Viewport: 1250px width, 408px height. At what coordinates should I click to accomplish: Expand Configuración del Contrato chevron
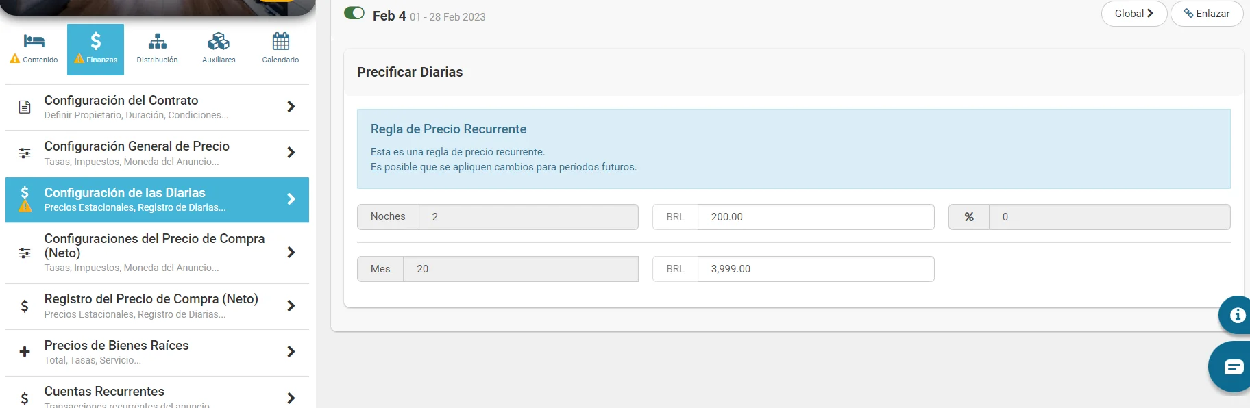click(291, 107)
